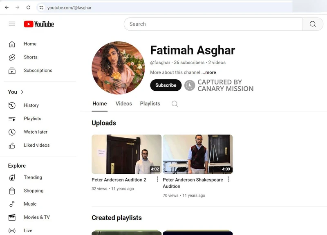
Task: Click the Movies & TV clapperboard icon
Action: tap(12, 217)
